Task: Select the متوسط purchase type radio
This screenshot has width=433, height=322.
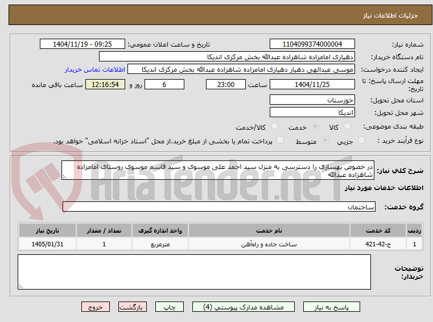Action: coord(325,141)
